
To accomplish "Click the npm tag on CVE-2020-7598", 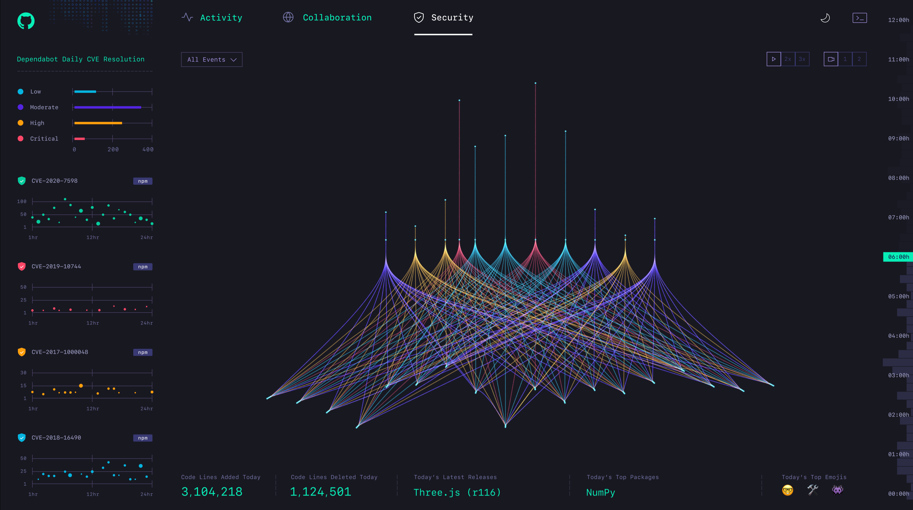I will coord(143,181).
